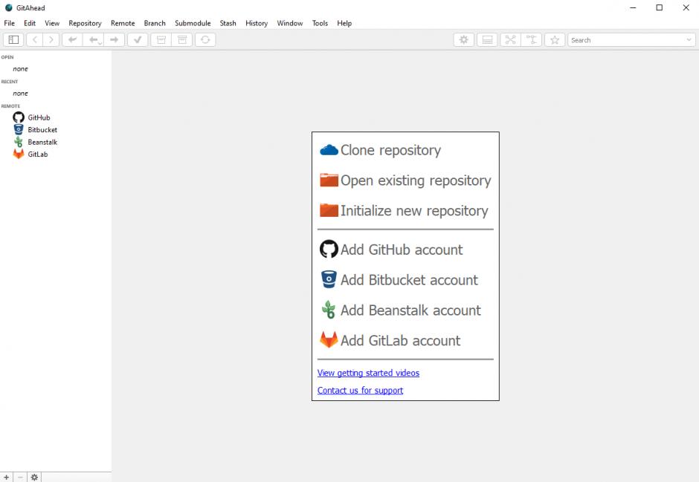
Task: Open the View getting started videos link
Action: click(x=368, y=373)
